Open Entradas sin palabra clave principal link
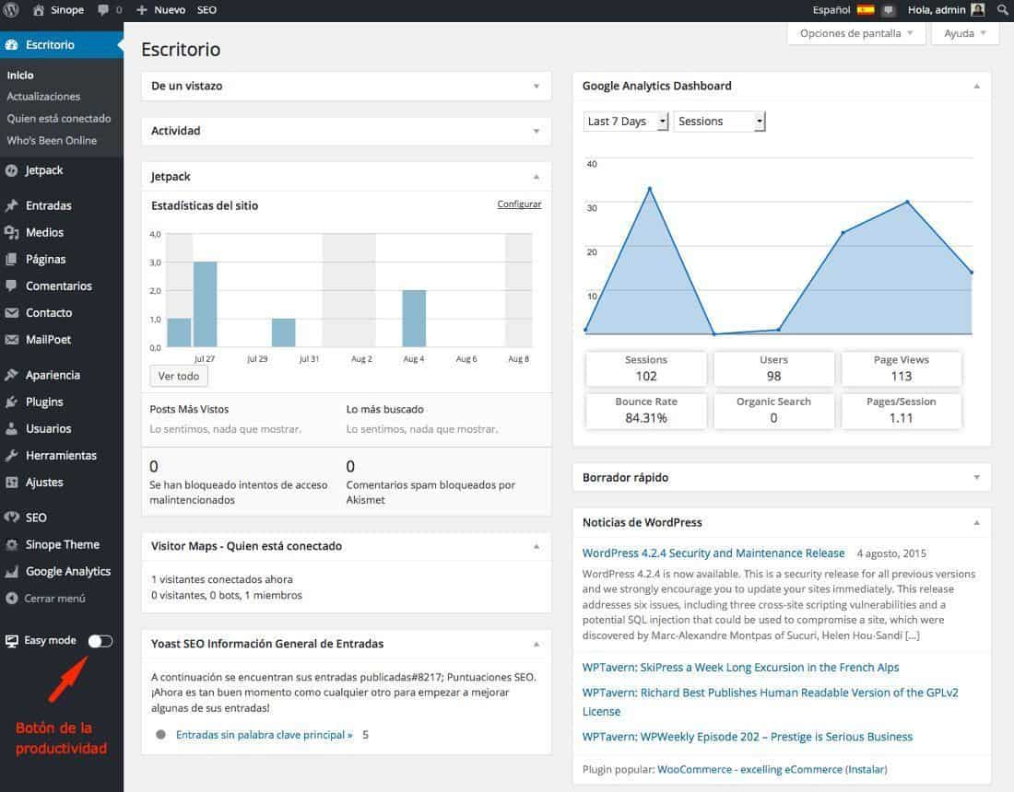Viewport: 1014px width, 792px height. tap(265, 735)
